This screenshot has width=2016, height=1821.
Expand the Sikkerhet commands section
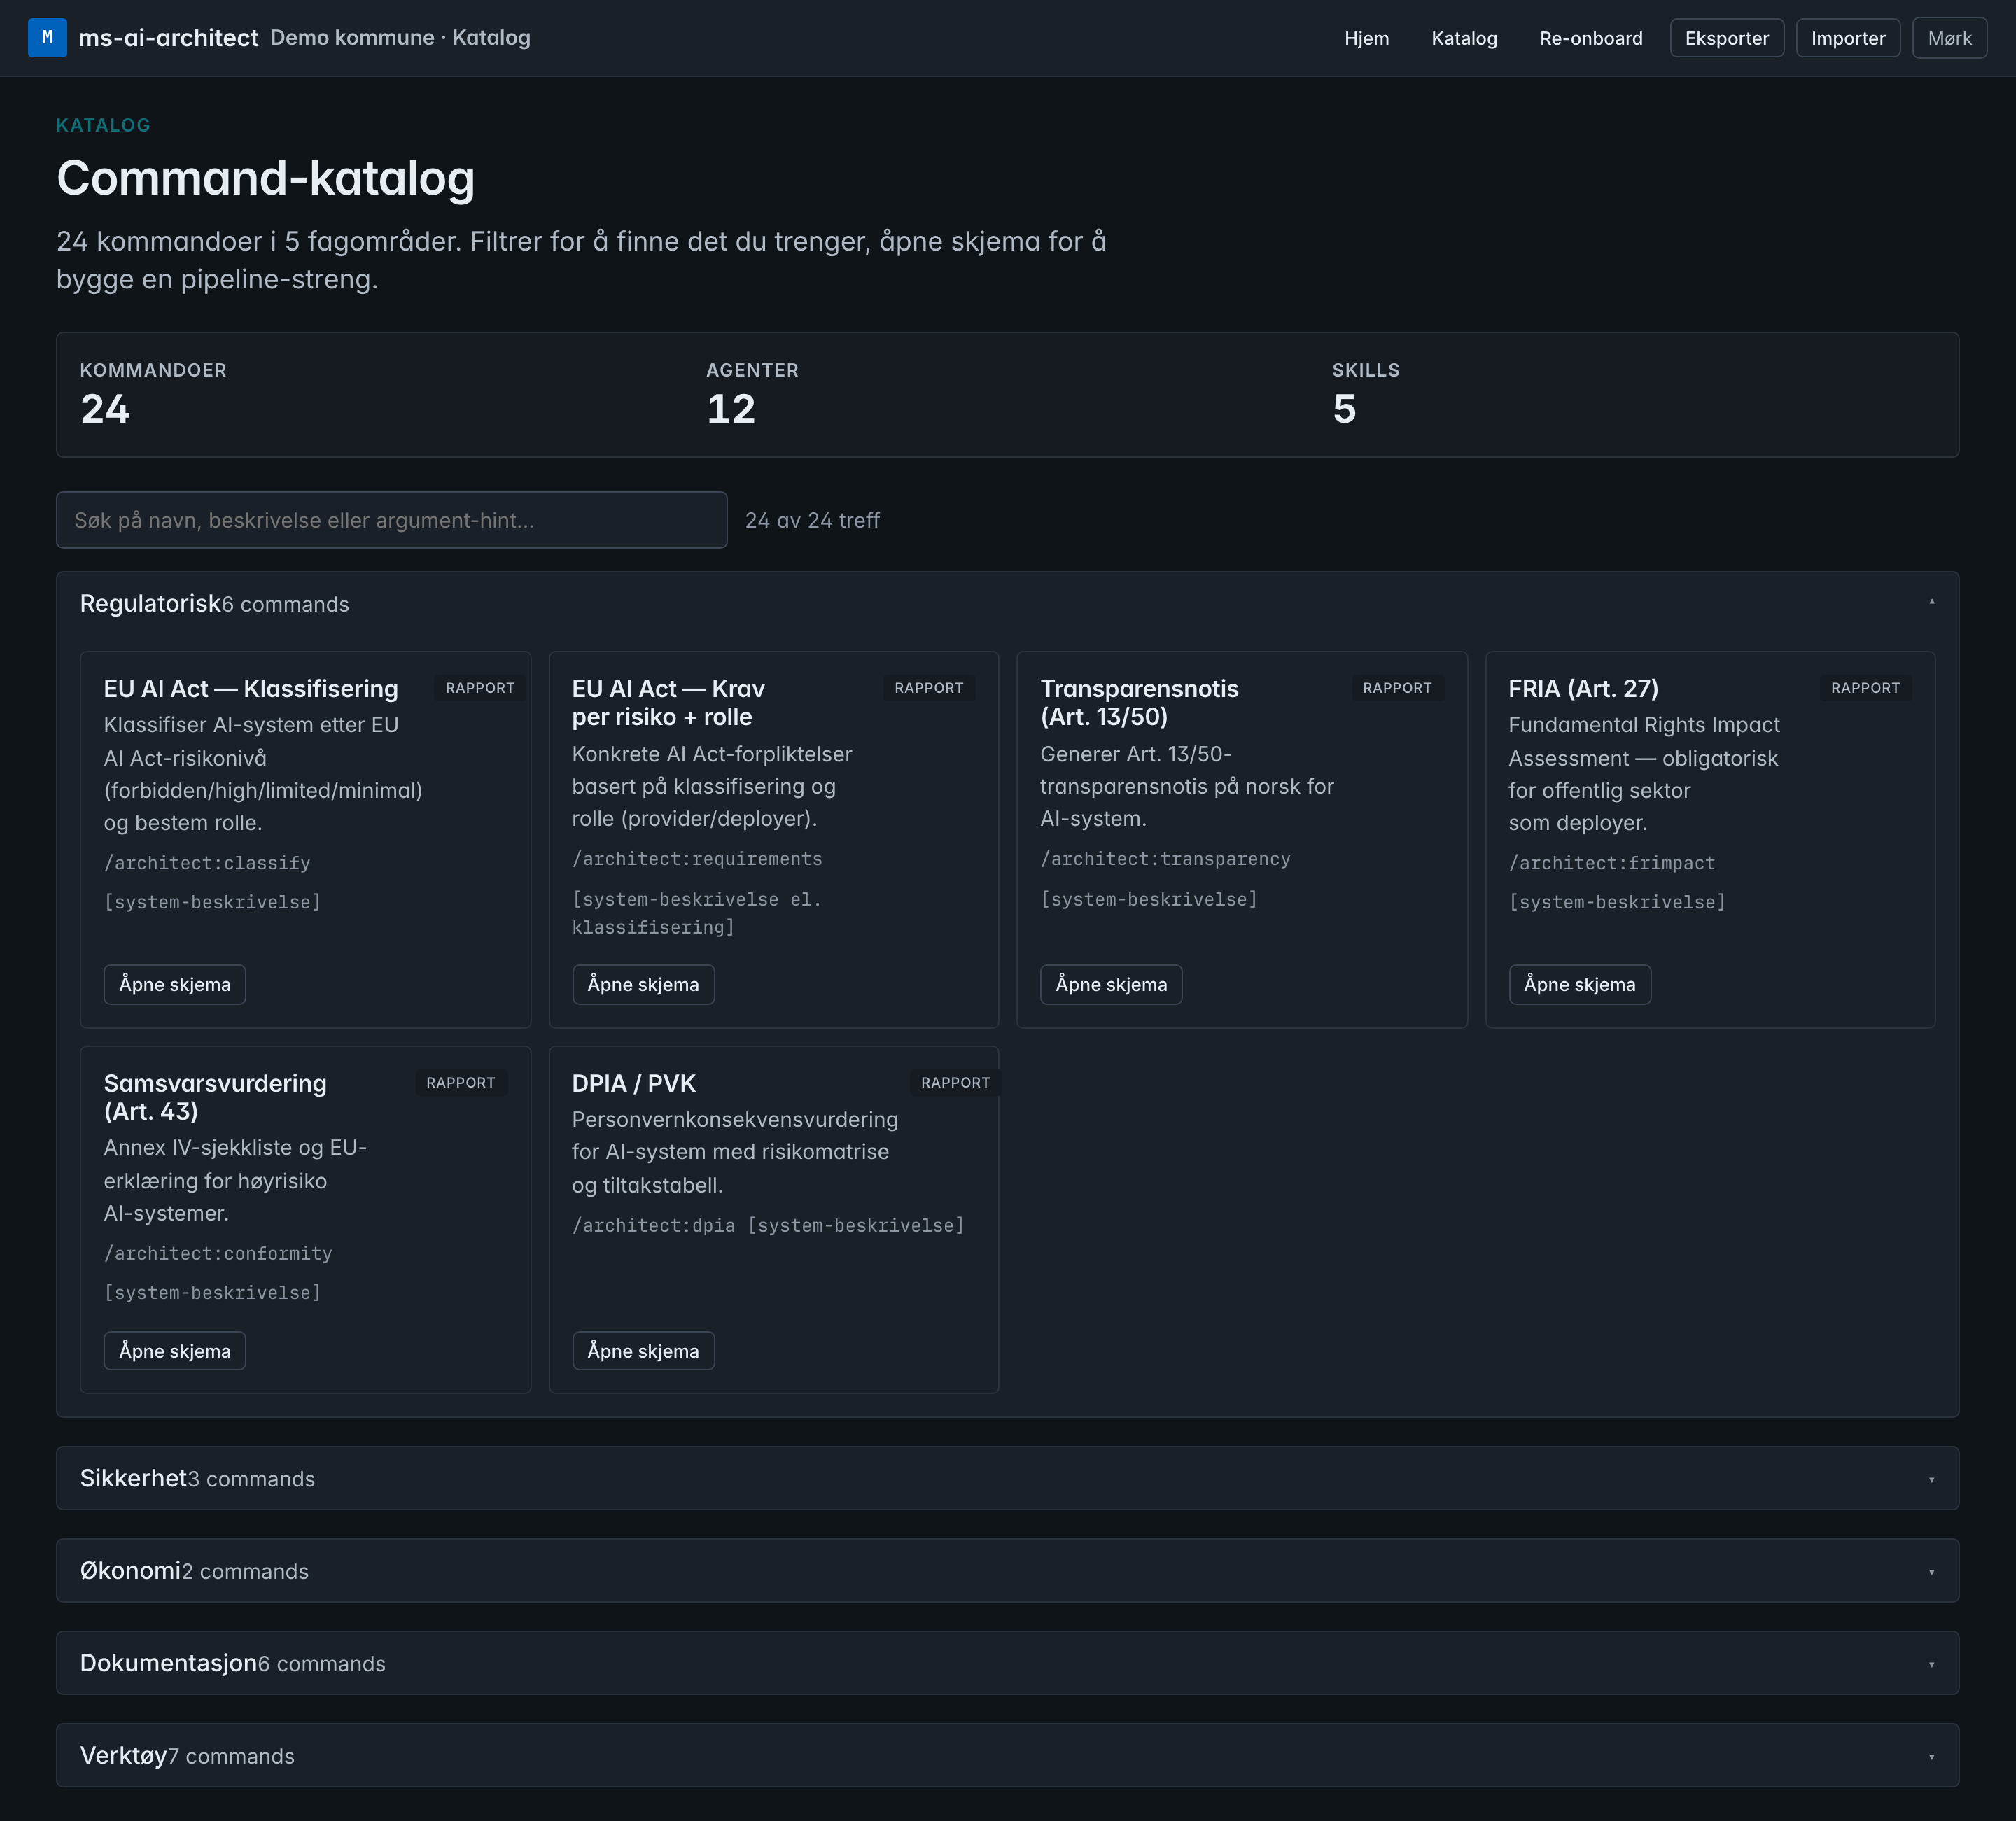(1007, 1478)
